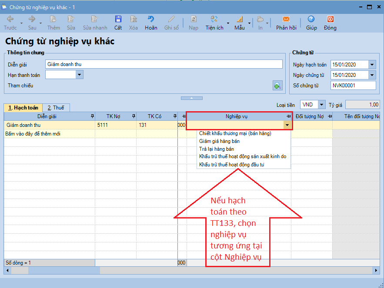Open the Tiện ích utilities tool

[x=214, y=23]
